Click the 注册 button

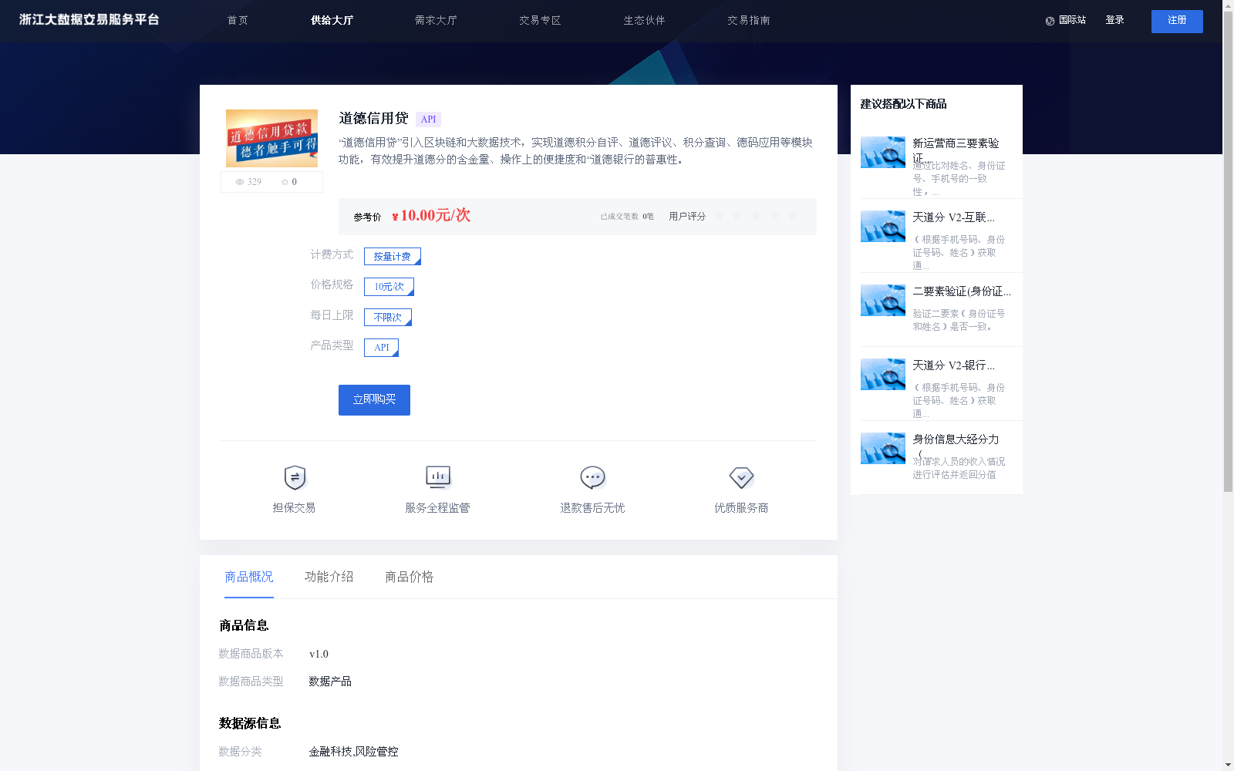point(1177,22)
